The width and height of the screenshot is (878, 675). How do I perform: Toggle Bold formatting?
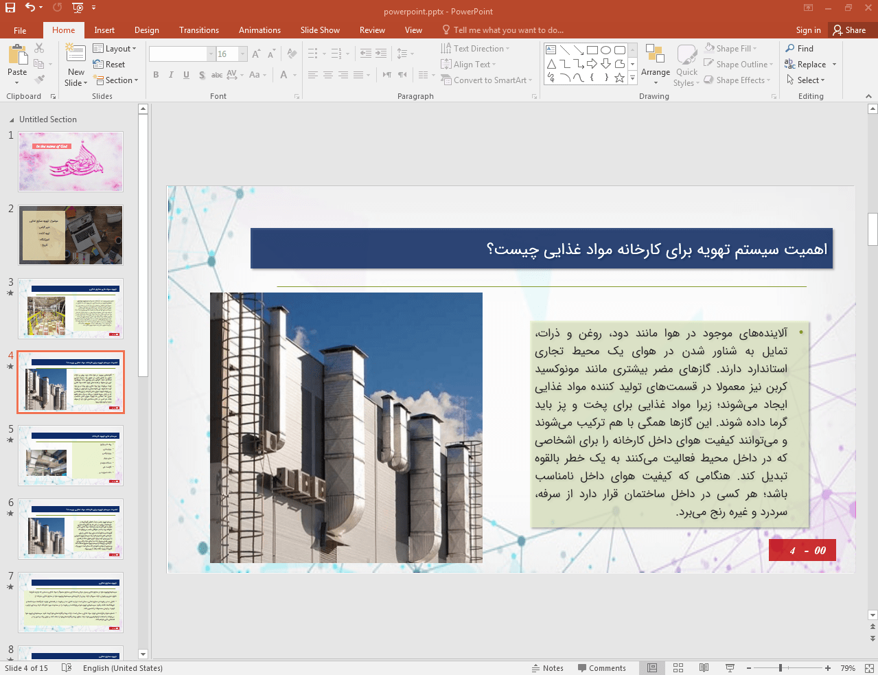(156, 75)
